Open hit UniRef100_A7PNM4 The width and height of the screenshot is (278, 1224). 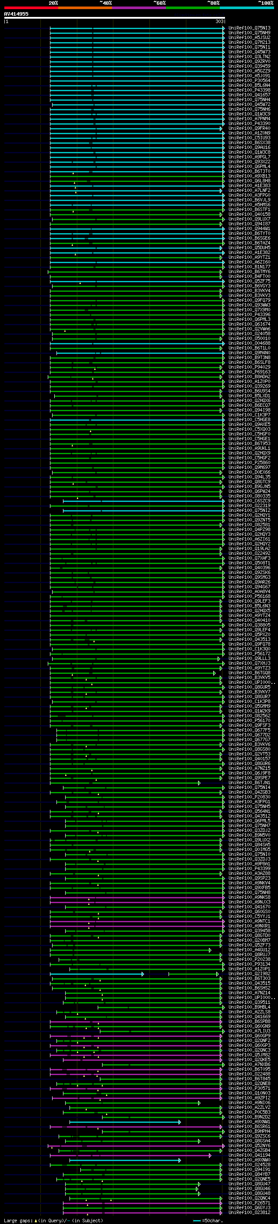[x=249, y=119]
